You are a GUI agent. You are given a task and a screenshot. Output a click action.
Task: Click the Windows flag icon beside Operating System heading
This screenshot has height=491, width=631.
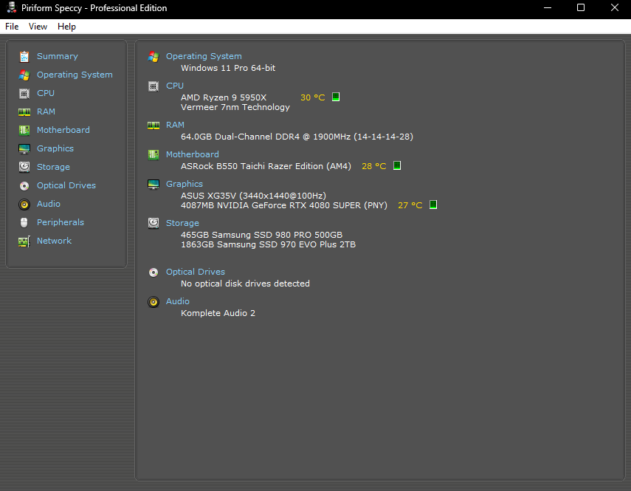[x=154, y=57]
